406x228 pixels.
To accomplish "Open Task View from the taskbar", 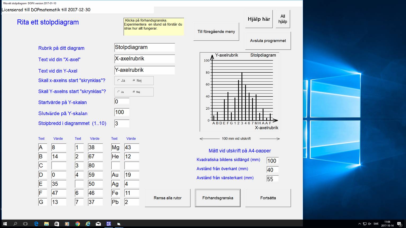I will [25, 224].
